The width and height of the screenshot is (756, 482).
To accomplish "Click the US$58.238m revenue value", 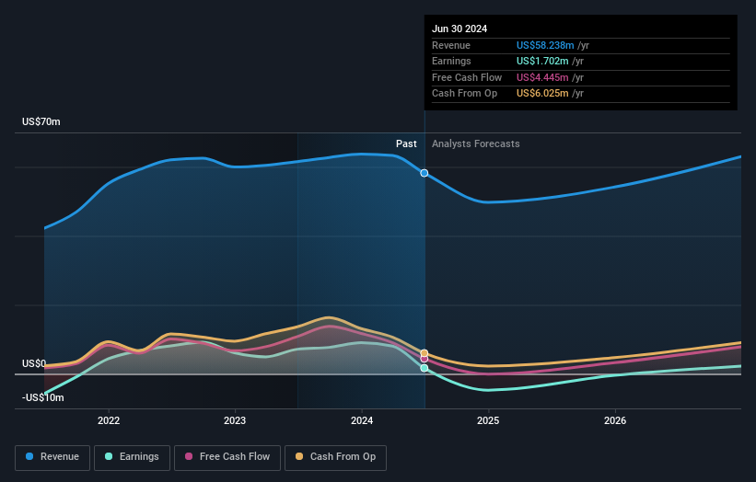I will (x=545, y=45).
